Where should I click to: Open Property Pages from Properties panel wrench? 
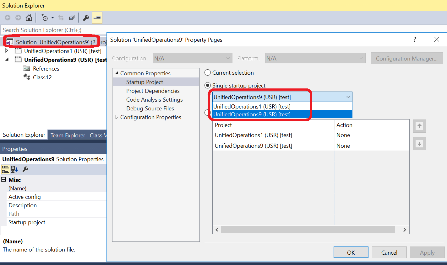(x=25, y=169)
